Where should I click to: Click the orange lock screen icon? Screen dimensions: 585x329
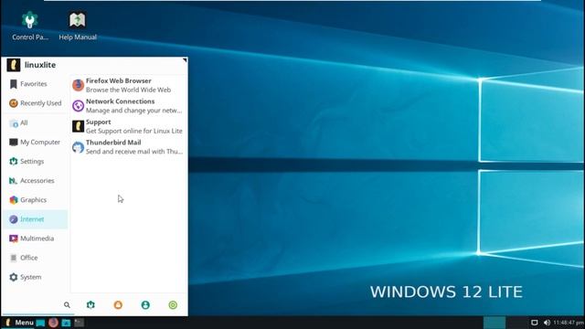point(118,304)
